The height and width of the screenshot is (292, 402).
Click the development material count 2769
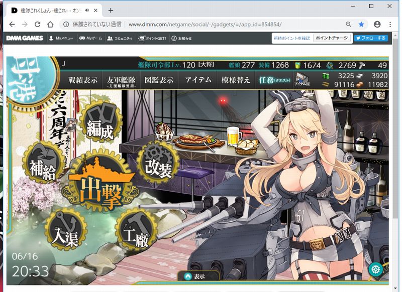click(347, 65)
